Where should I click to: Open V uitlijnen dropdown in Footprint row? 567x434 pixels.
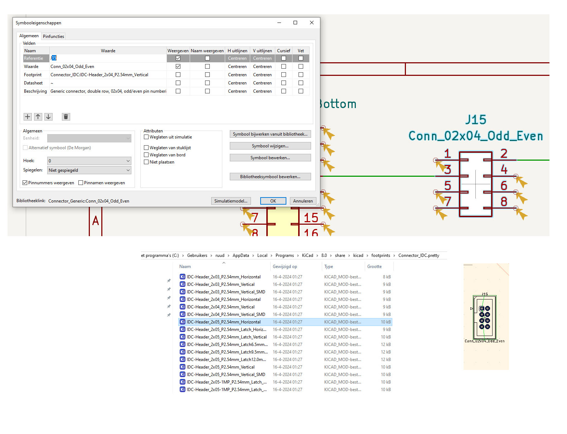pyautogui.click(x=262, y=74)
